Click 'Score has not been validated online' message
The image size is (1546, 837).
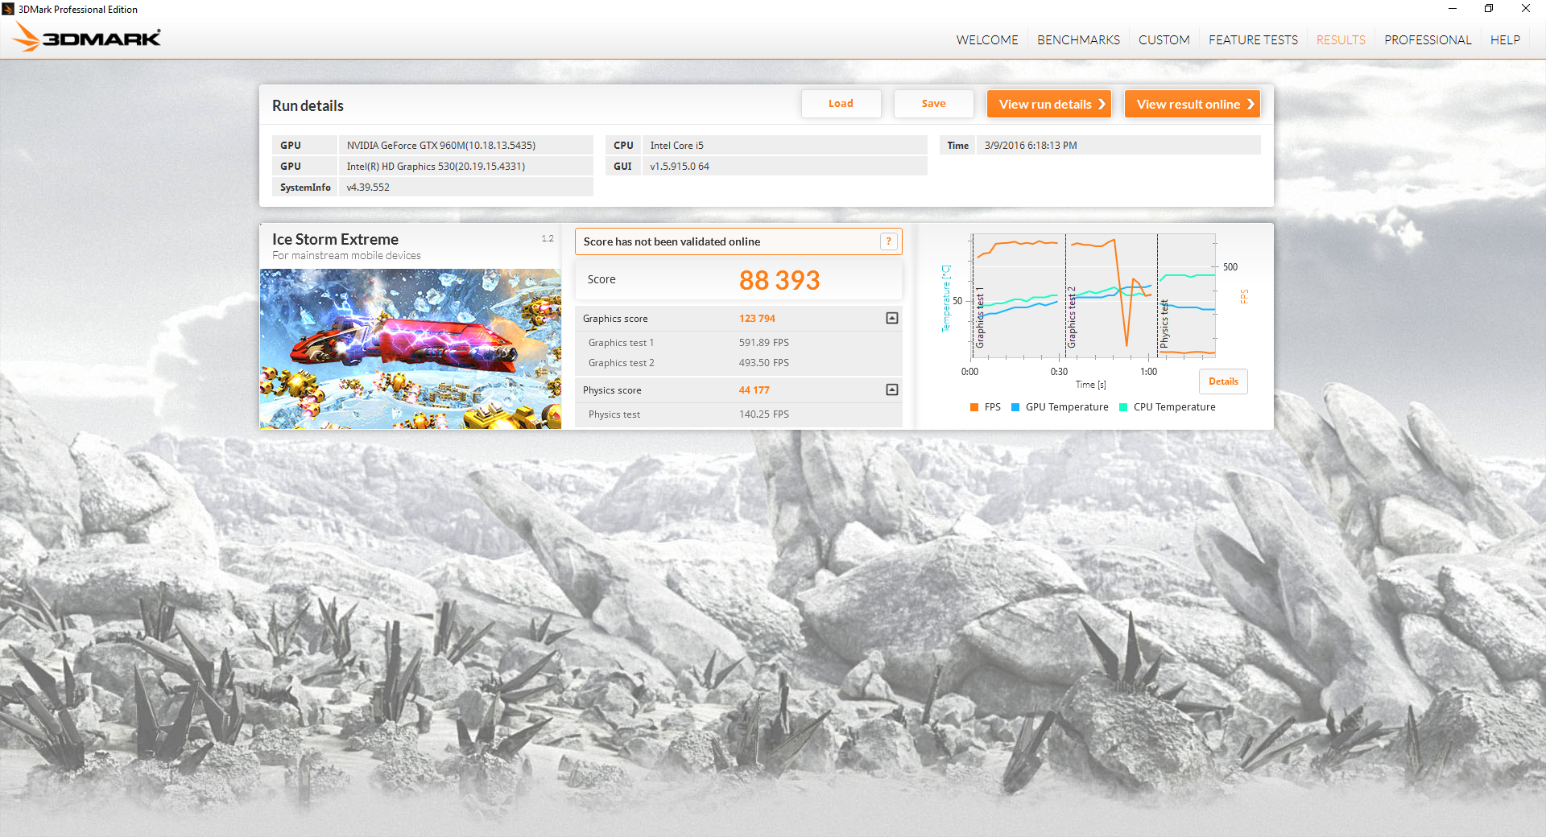(672, 241)
